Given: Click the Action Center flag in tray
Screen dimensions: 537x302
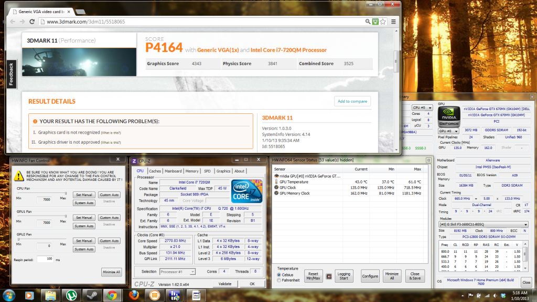Looking at the screenshot, I should pos(471,296).
